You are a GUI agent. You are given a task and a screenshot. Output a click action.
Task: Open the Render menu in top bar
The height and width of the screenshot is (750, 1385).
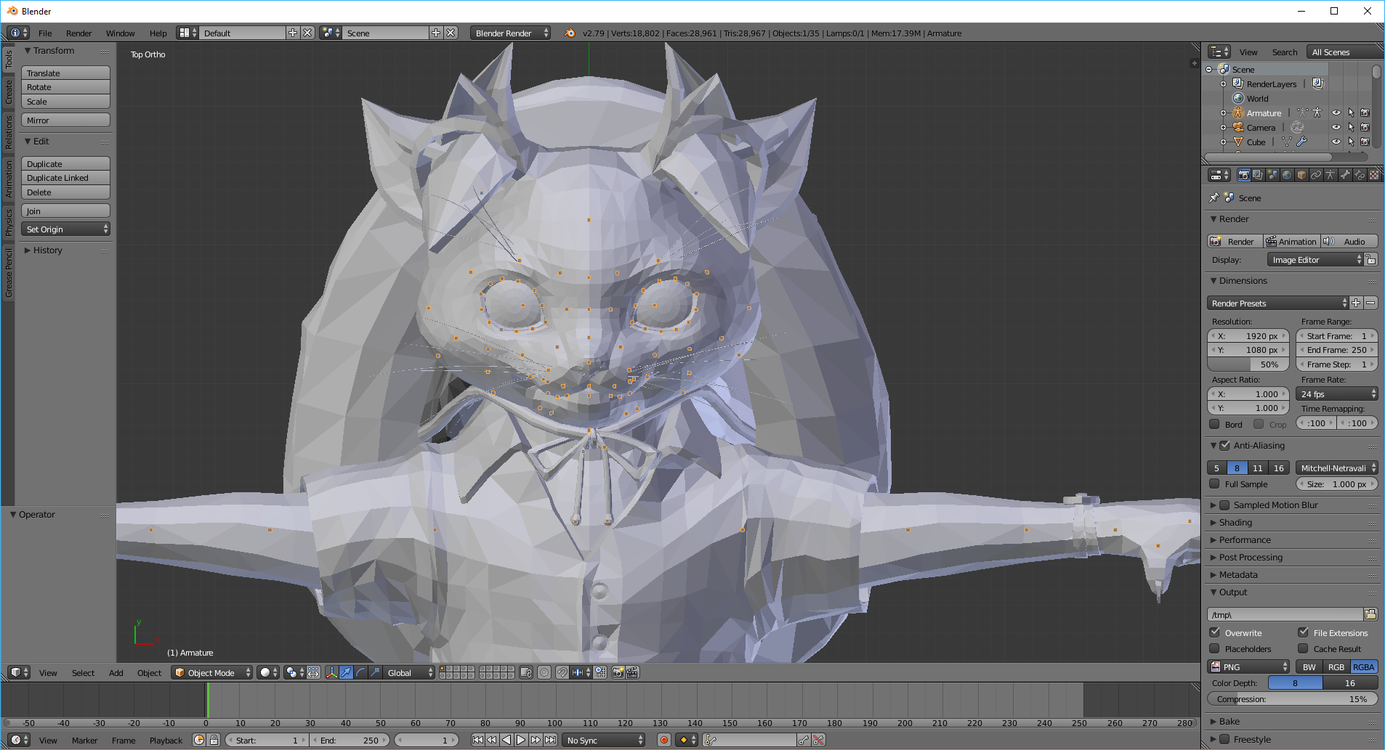tap(78, 33)
